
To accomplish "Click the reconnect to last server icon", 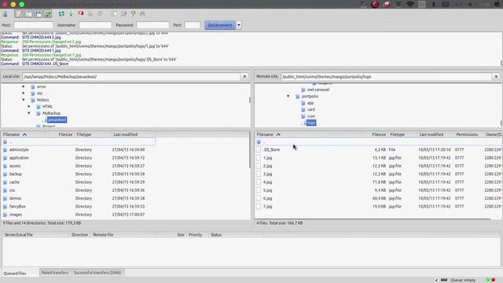I will click(x=100, y=14).
